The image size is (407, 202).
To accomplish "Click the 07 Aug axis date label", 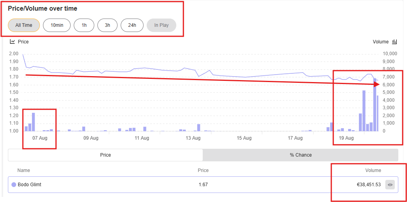I will pyautogui.click(x=40, y=138).
